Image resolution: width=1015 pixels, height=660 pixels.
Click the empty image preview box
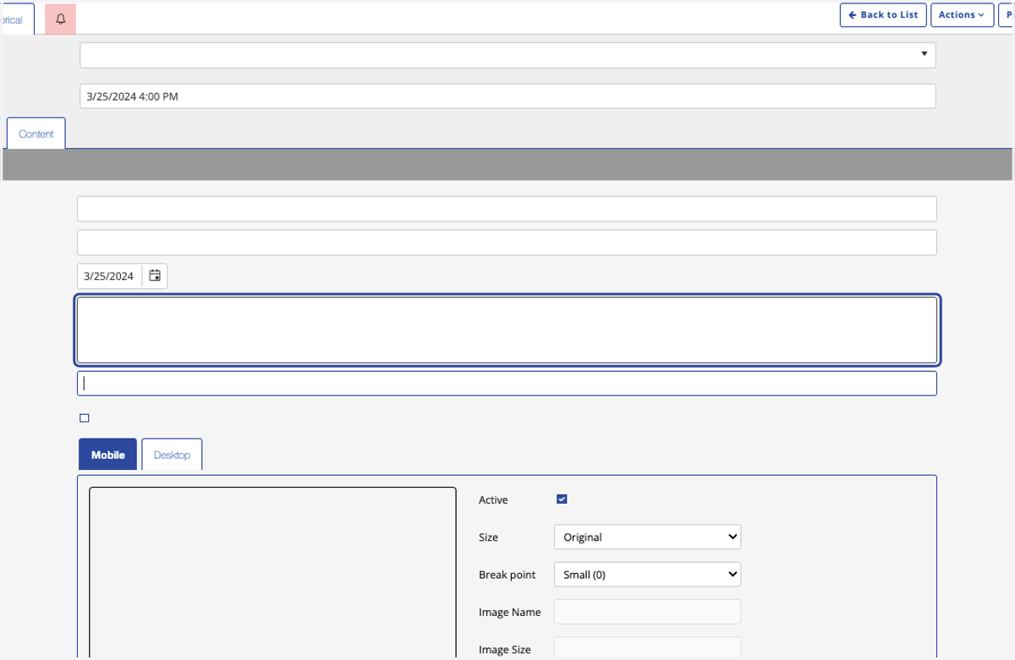[272, 573]
